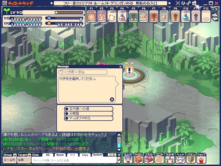Open the クエスト quest scroll icon
Screen dimensions: 221x166
coord(159,158)
